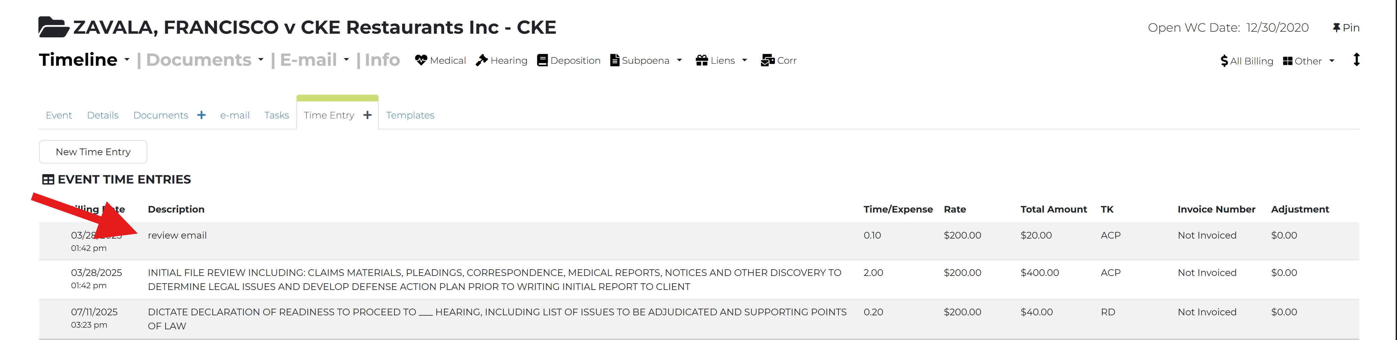The height and width of the screenshot is (340, 1397).
Task: Add time entry with plus icon
Action: tap(368, 115)
